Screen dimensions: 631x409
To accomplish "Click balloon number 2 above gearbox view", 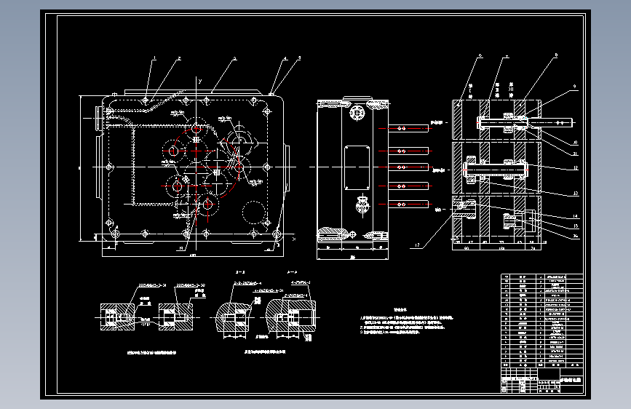I will tap(180, 58).
